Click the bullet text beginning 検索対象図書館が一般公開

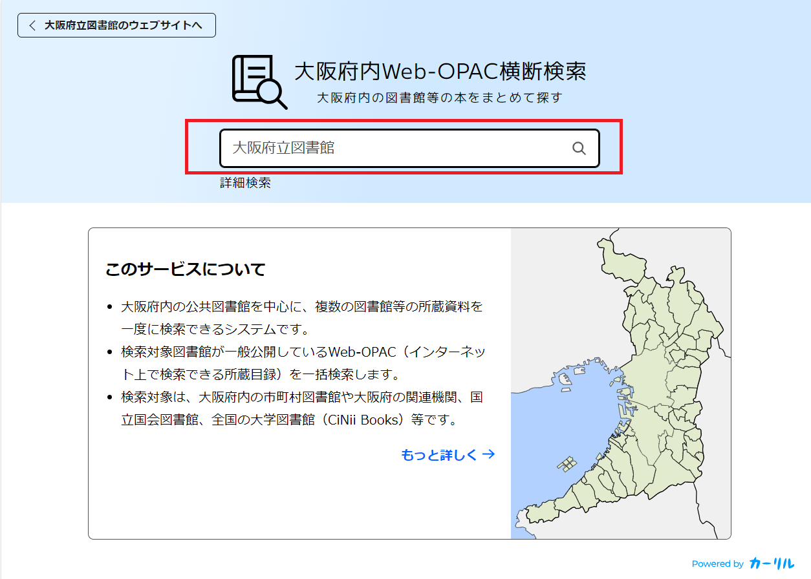(303, 363)
